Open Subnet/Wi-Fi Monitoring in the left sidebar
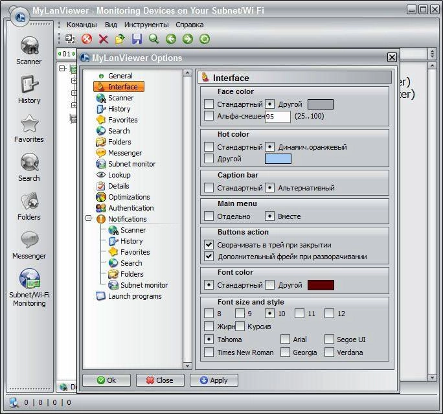The image size is (443, 414). 29,288
